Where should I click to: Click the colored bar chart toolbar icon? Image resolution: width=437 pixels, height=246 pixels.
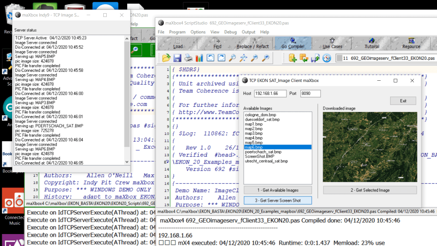point(199,58)
